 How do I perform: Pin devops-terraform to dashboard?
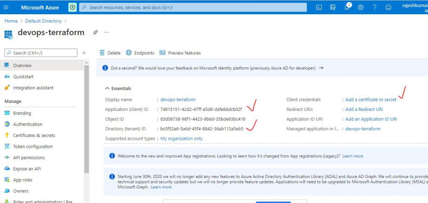click(95, 32)
